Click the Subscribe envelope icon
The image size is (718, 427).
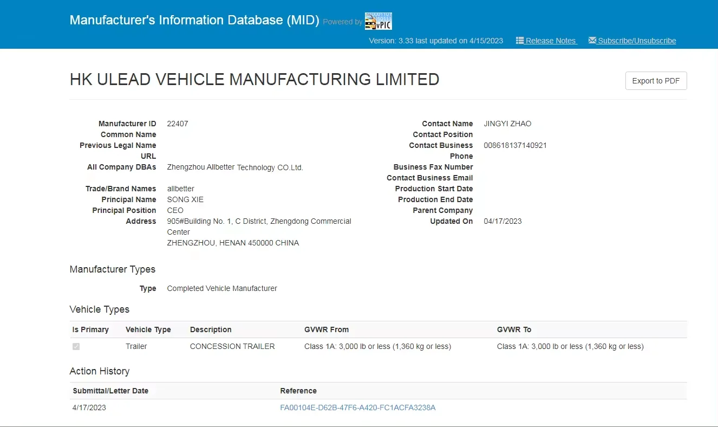(x=592, y=41)
